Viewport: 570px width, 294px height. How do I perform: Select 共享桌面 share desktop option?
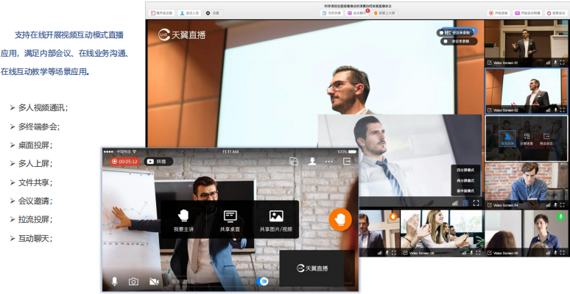pos(230,220)
